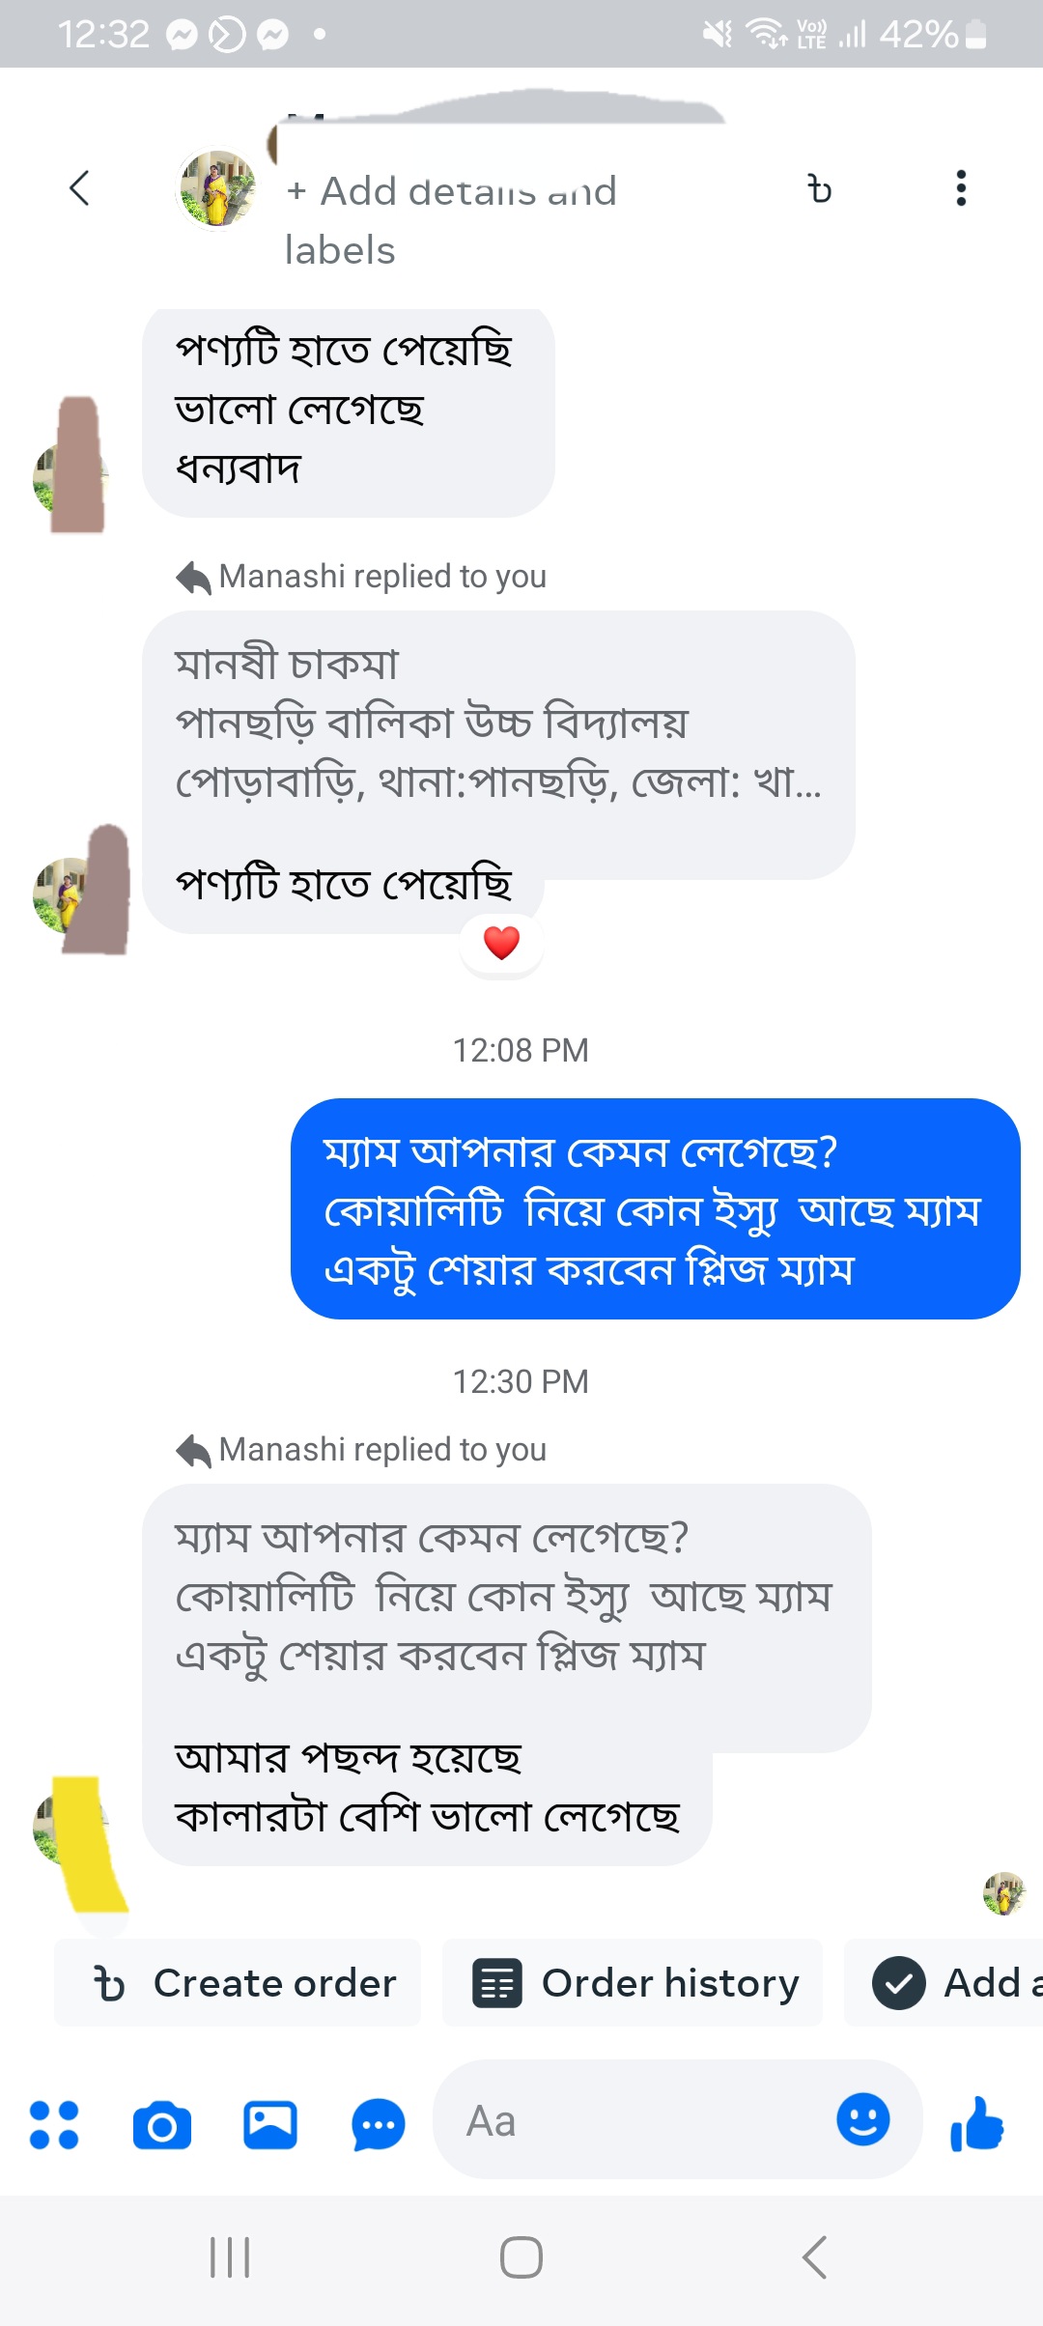Tap the quoted address reply preview
Image resolution: width=1043 pixels, height=2326 pixels.
tap(497, 723)
